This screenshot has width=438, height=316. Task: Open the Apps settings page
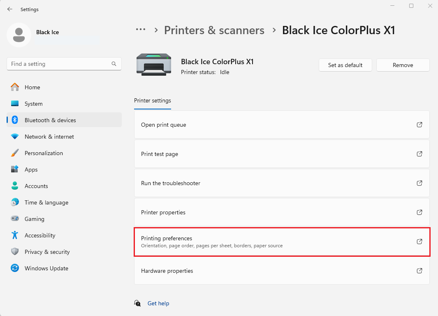tap(31, 170)
